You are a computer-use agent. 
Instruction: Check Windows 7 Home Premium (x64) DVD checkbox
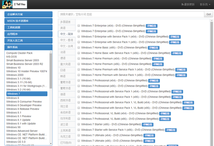(x=79, y=58)
